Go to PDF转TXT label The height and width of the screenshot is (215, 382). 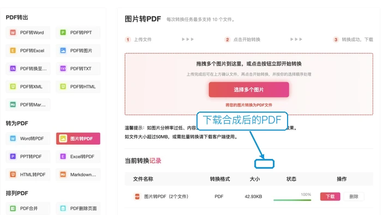pyautogui.click(x=81, y=69)
